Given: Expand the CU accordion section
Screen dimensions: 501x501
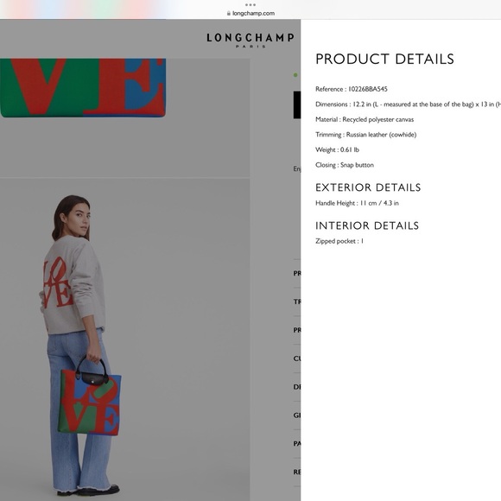Looking at the screenshot, I should (x=297, y=358).
